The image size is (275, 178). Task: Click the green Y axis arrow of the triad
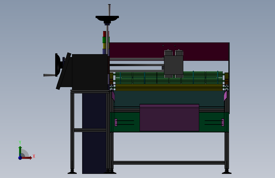pyautogui.click(x=20, y=151)
